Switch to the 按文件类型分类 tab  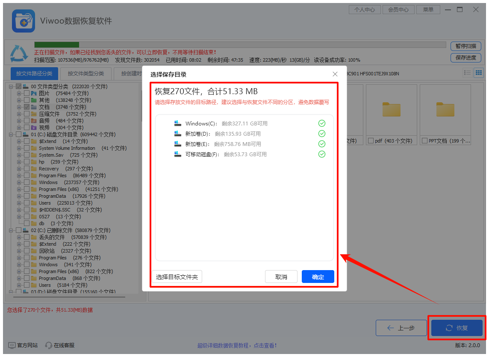coord(85,74)
